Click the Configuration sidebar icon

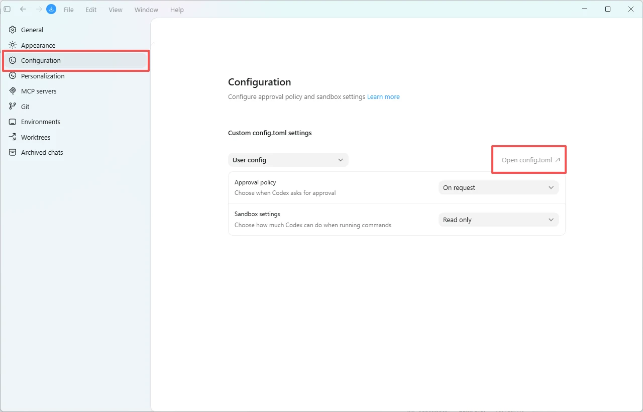click(13, 60)
